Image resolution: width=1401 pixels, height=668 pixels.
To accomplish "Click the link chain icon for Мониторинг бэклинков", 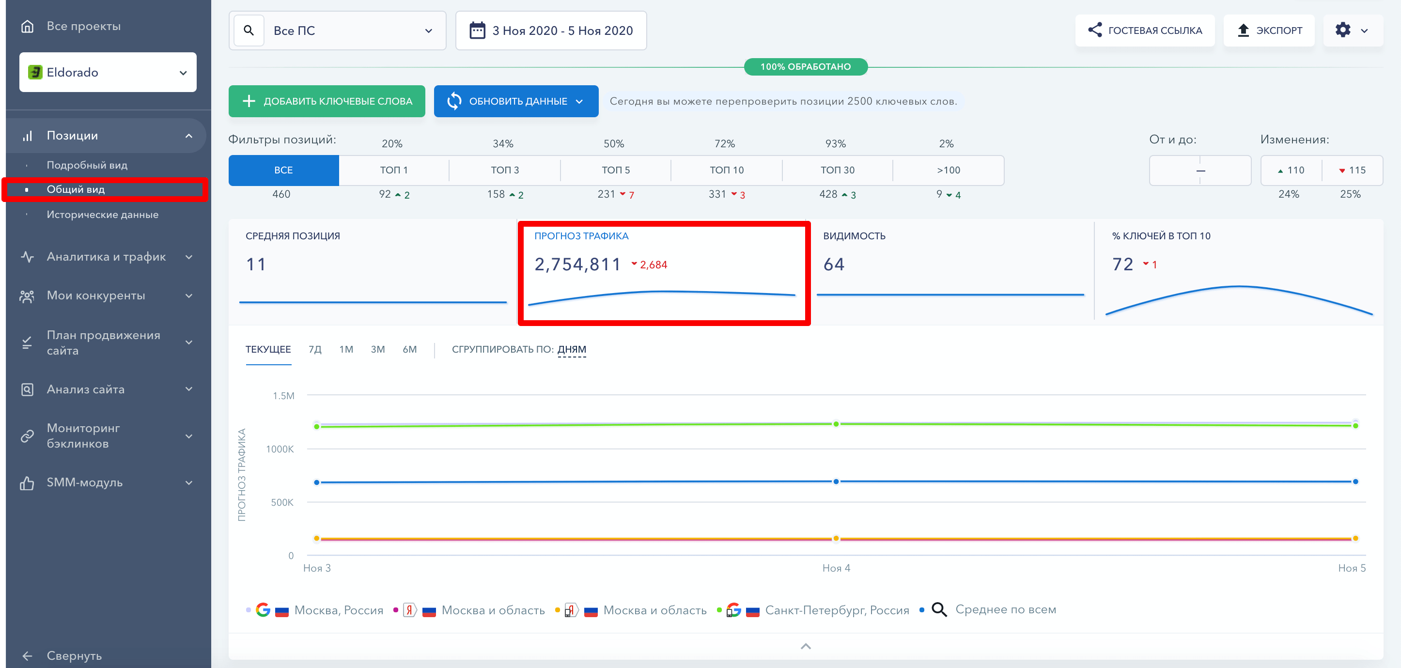I will coord(27,436).
